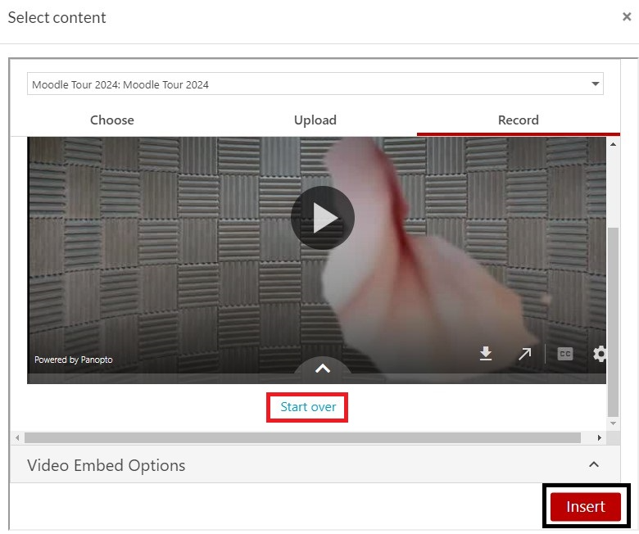Image resolution: width=639 pixels, height=534 pixels.
Task: Click the Video Embed Options heading
Action: 106,465
